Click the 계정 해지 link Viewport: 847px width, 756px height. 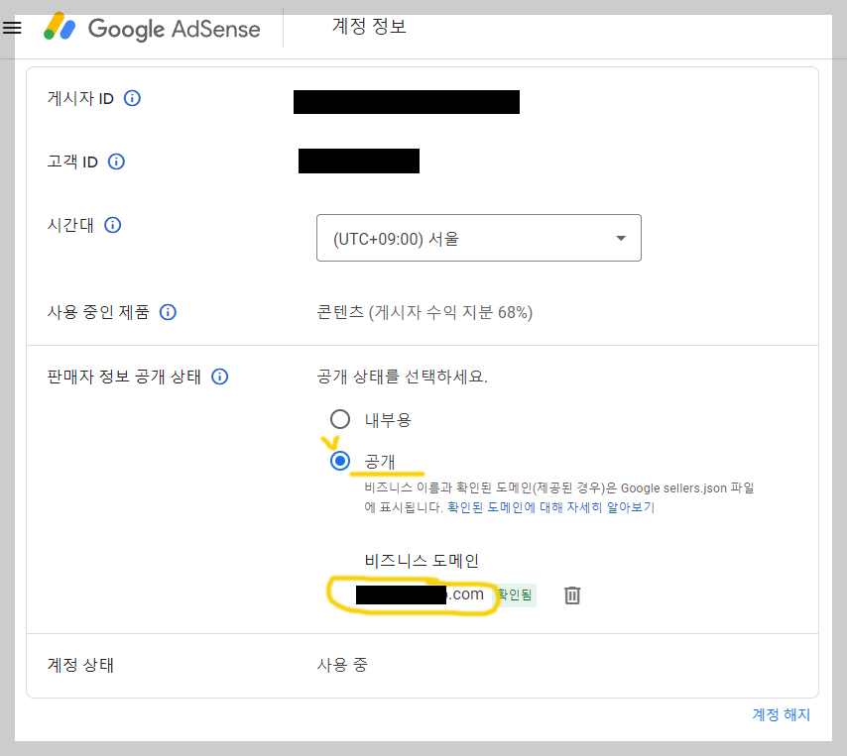pyautogui.click(x=782, y=714)
